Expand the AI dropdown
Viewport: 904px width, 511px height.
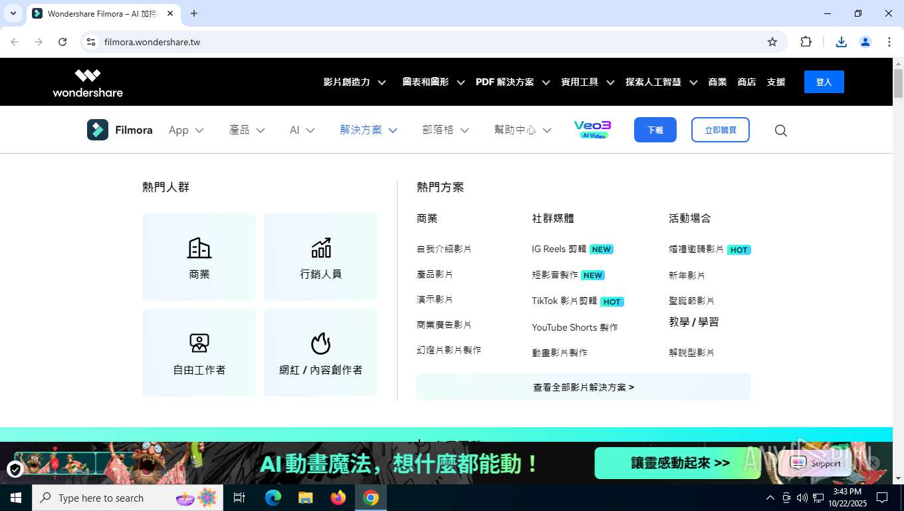[302, 130]
